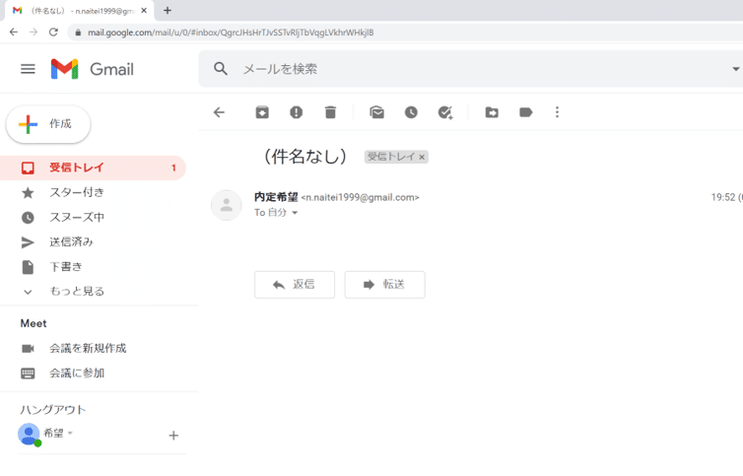
Task: Open the 受信トレイ inbox folder
Action: click(x=93, y=168)
